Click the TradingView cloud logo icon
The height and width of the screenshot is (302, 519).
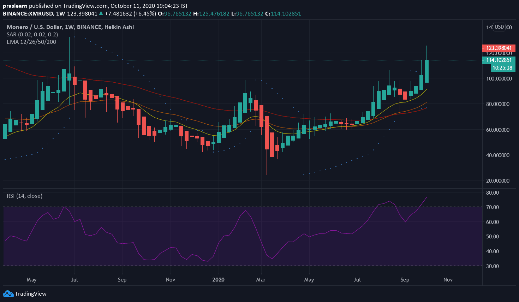pyautogui.click(x=8, y=294)
